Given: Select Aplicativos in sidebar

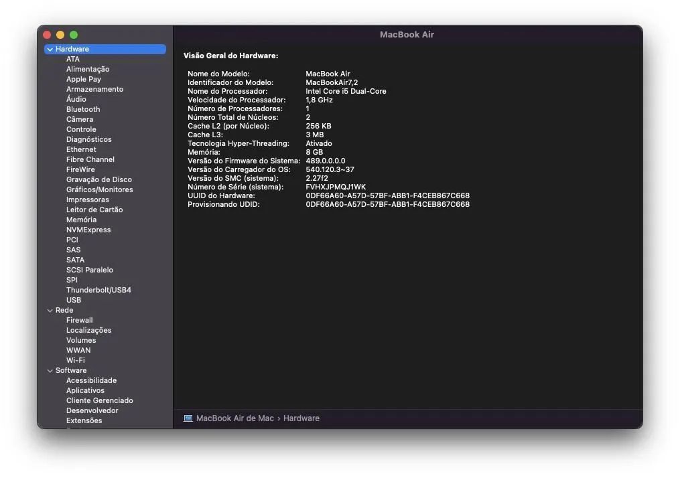Looking at the screenshot, I should [x=85, y=390].
